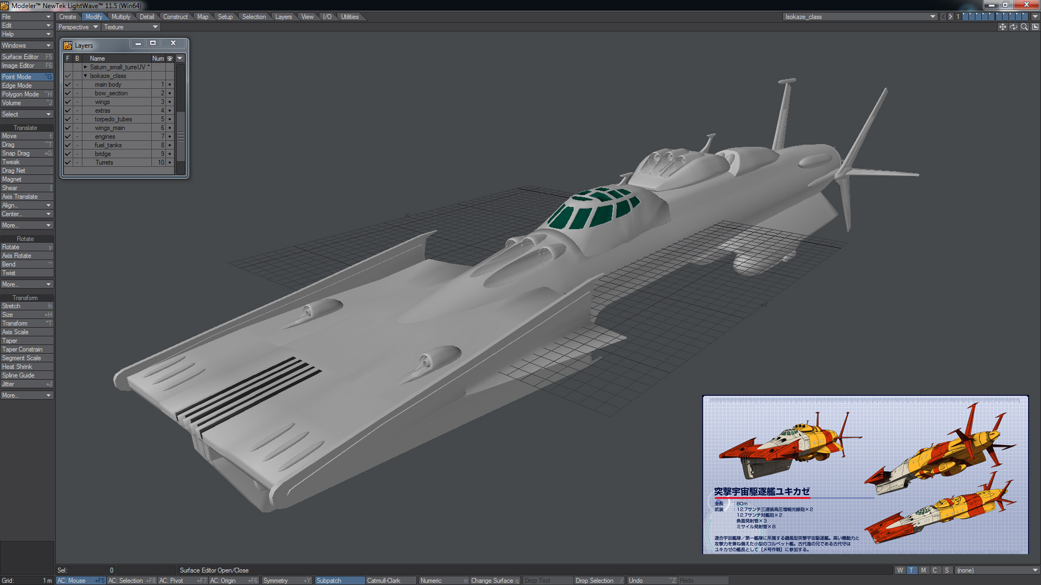Open the layer bank options dropdown arrow

point(1035,17)
